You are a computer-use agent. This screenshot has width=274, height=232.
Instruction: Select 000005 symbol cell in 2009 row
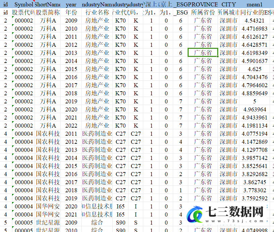point(24,223)
